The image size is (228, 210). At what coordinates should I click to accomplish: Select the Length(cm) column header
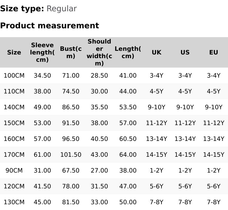tap(128, 52)
